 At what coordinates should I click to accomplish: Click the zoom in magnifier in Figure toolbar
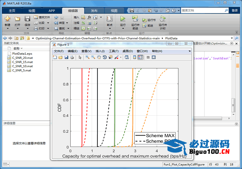[x=87, y=57]
